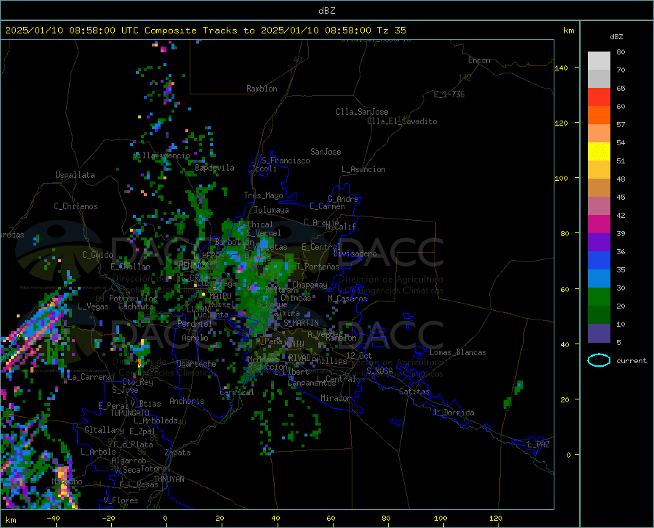Select the 42 dBZ magenta swatch
654x528 pixels.
pyautogui.click(x=599, y=224)
